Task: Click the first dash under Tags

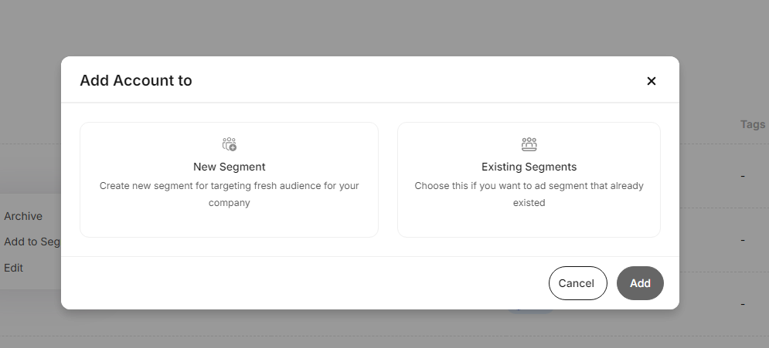Action: coord(743,176)
